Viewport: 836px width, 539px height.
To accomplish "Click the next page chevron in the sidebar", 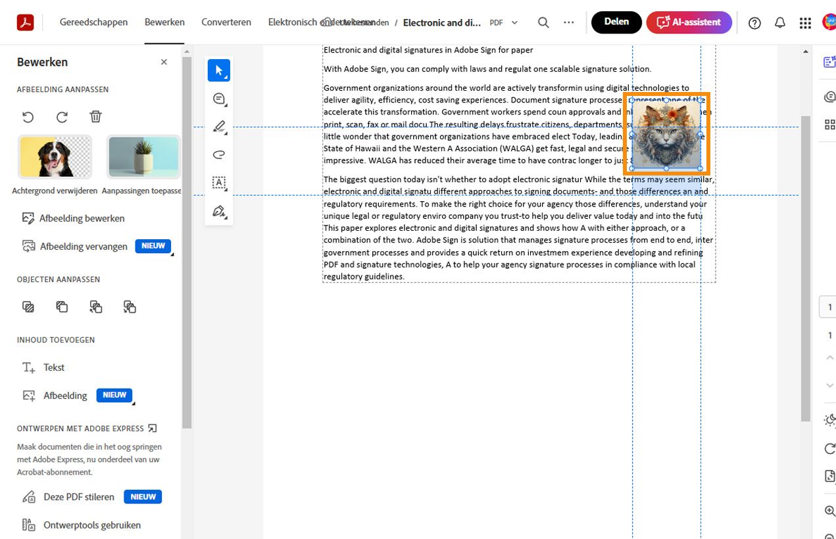I will (829, 385).
